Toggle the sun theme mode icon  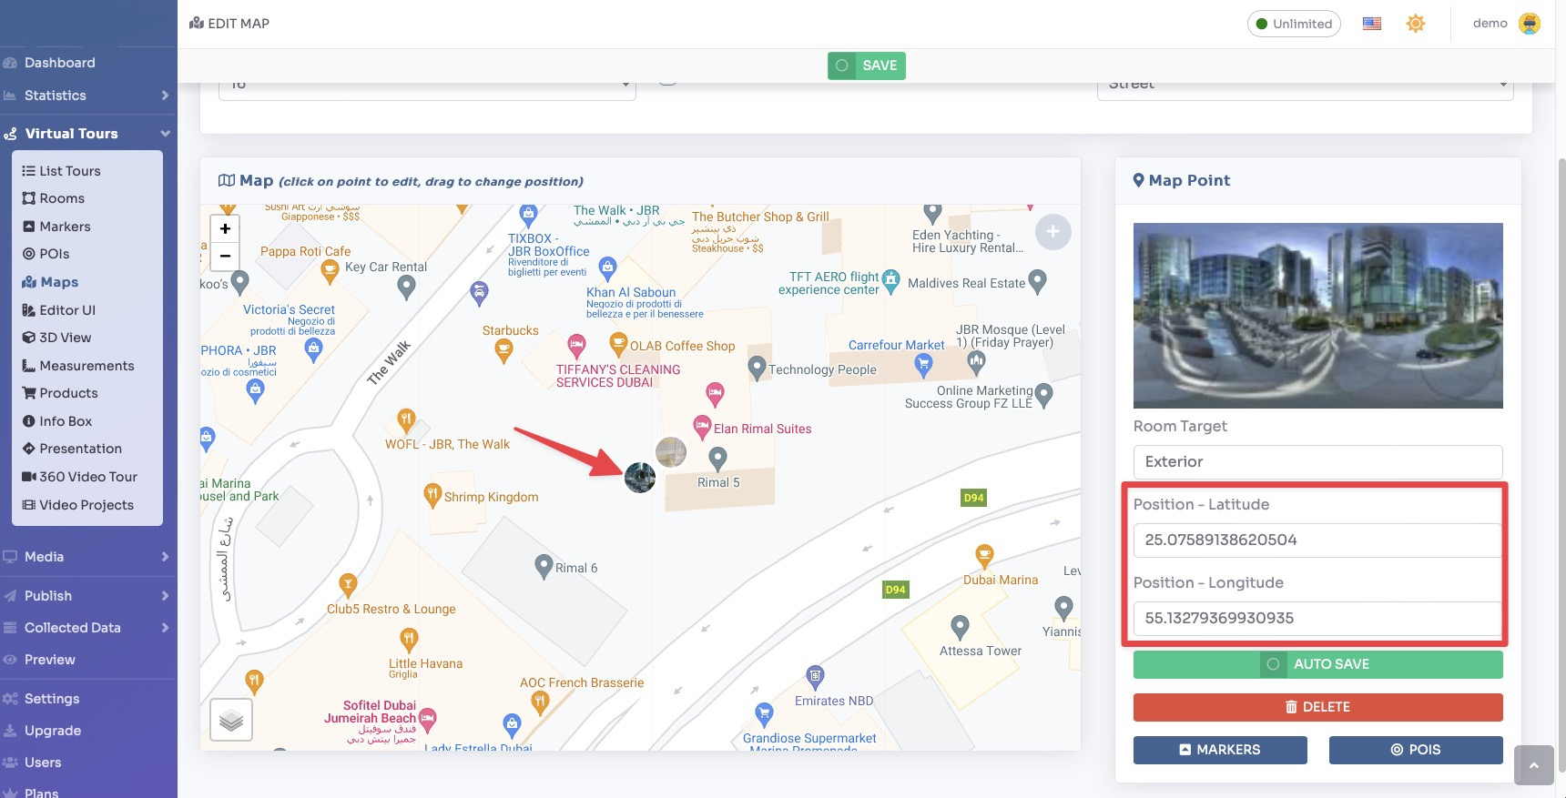1416,24
